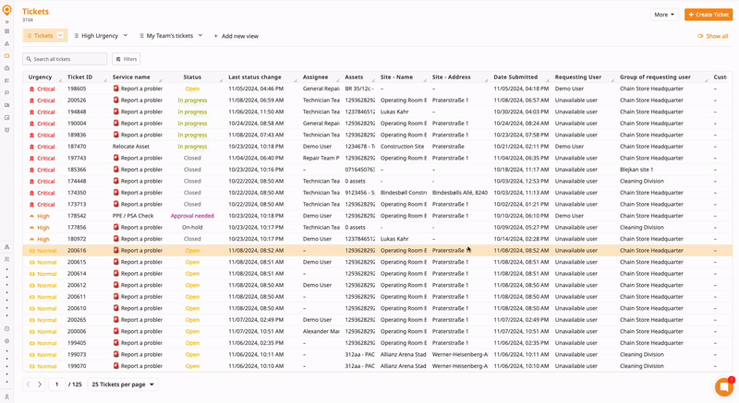Viewport: 739px width, 403px height.
Task: Add a new view
Action: point(236,36)
